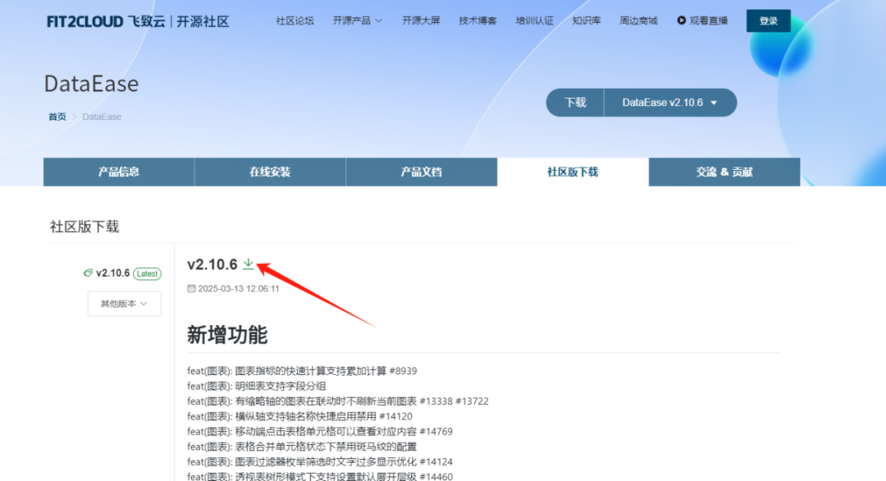Click the v2.10.6 release title
Viewport: 886px width, 481px height.
[x=212, y=264]
